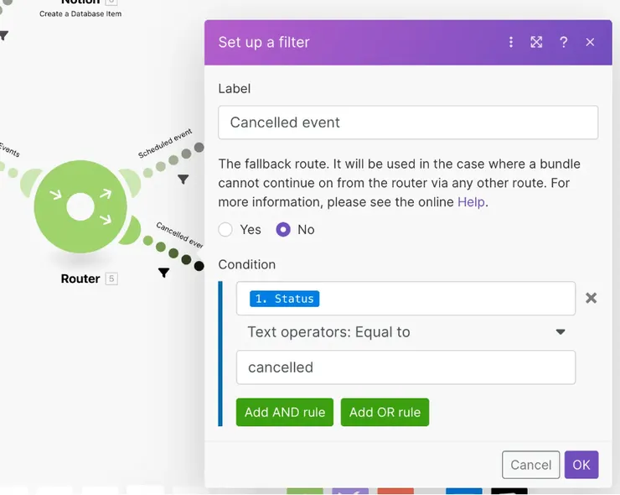
Task: Open help for the filter dialog
Action: pos(564,42)
